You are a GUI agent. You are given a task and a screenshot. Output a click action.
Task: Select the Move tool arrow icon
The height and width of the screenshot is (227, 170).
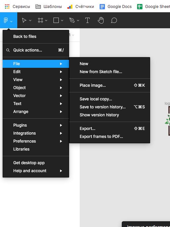click(x=24, y=20)
